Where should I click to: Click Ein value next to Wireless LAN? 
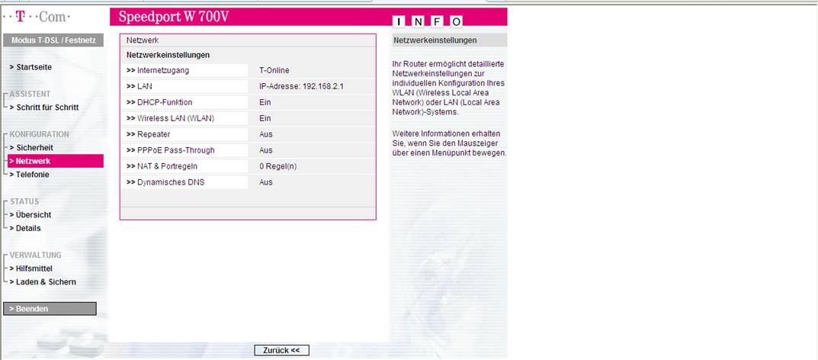(265, 118)
